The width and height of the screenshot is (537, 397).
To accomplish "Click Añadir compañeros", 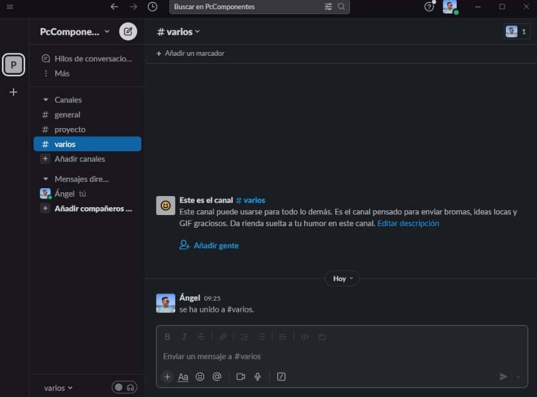I will [87, 208].
